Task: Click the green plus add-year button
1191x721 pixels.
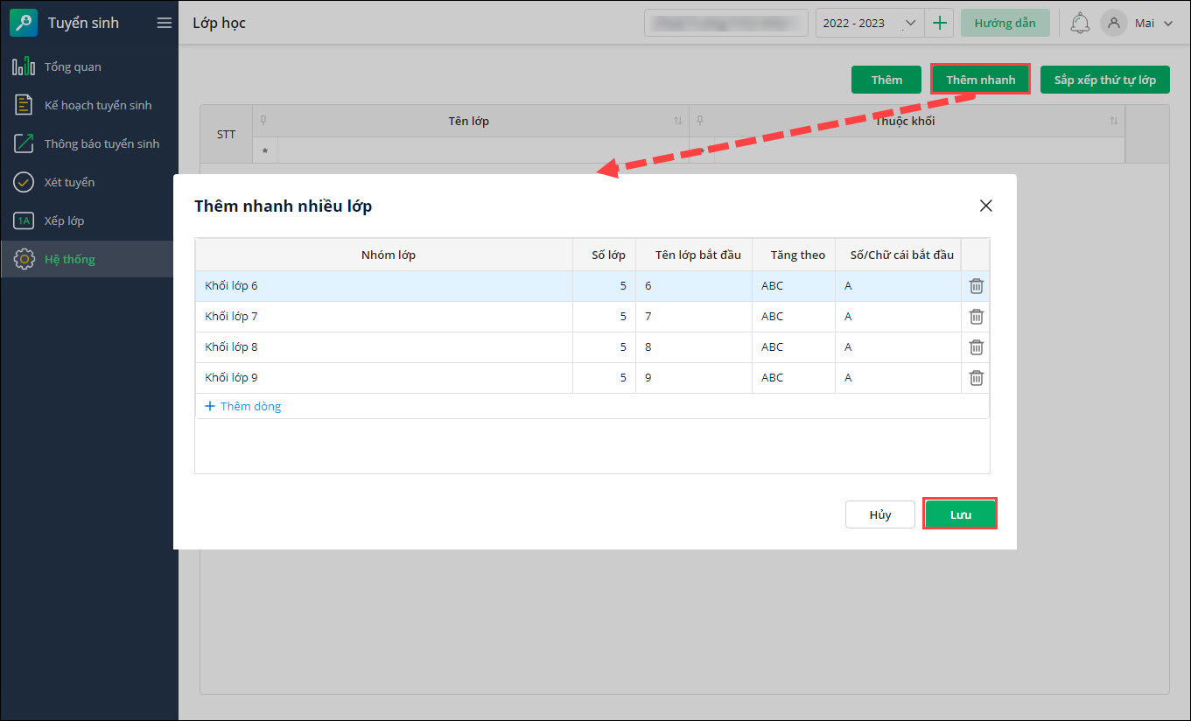Action: coord(940,23)
